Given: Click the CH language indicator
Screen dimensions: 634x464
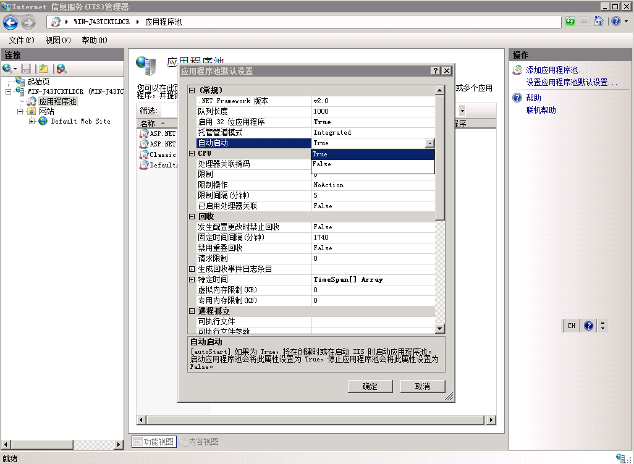Looking at the screenshot, I should [x=572, y=326].
